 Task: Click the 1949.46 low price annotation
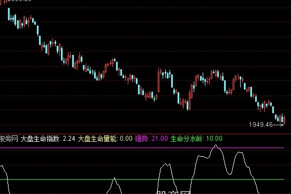click(x=261, y=125)
